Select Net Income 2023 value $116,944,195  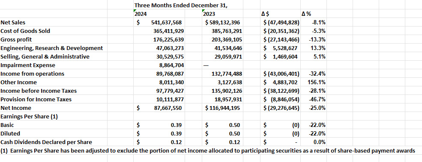click(223, 108)
